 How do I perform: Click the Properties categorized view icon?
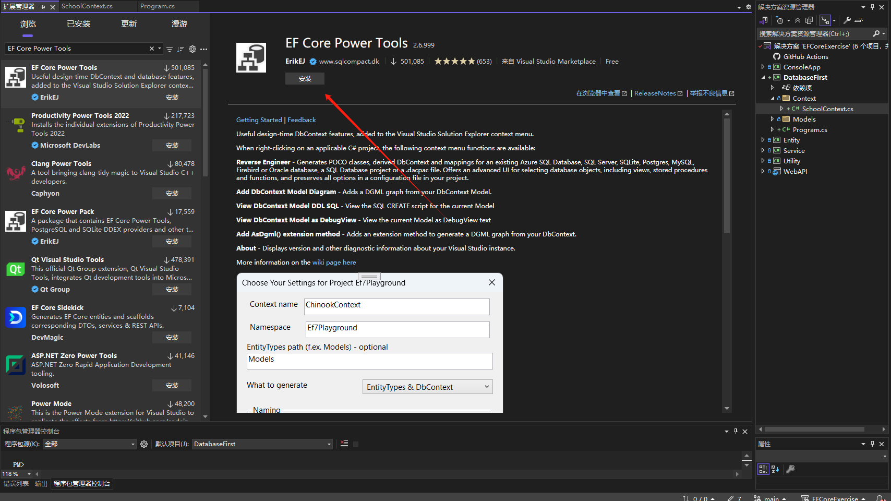pyautogui.click(x=763, y=469)
